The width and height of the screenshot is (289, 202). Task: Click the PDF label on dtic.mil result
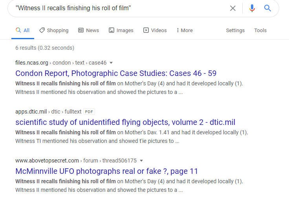[x=89, y=112]
